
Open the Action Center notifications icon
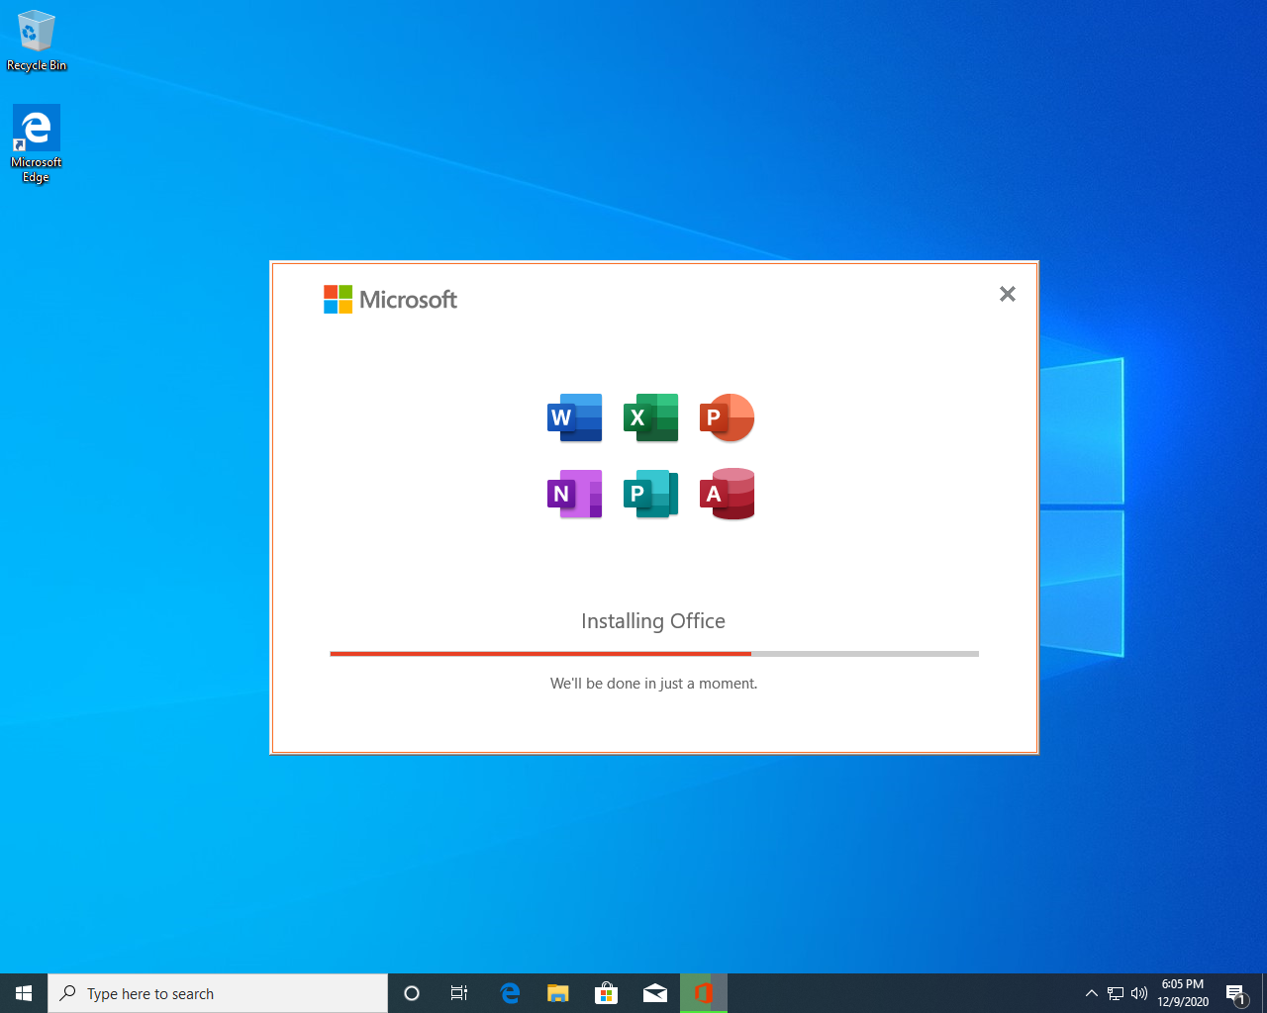point(1236,993)
